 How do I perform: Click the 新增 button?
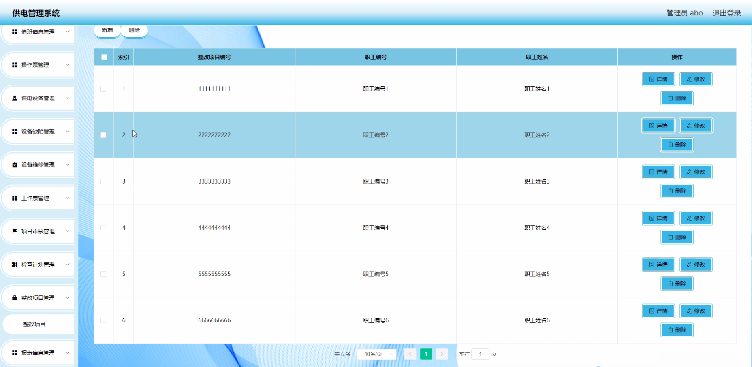pyautogui.click(x=107, y=30)
